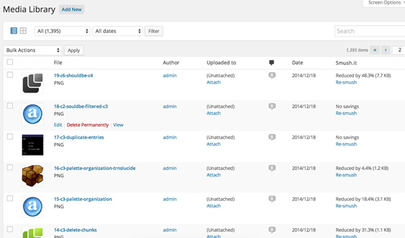
Task: Click the Search media input field
Action: tap(370, 31)
